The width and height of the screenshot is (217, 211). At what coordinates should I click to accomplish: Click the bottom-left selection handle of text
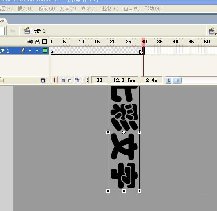point(108,191)
